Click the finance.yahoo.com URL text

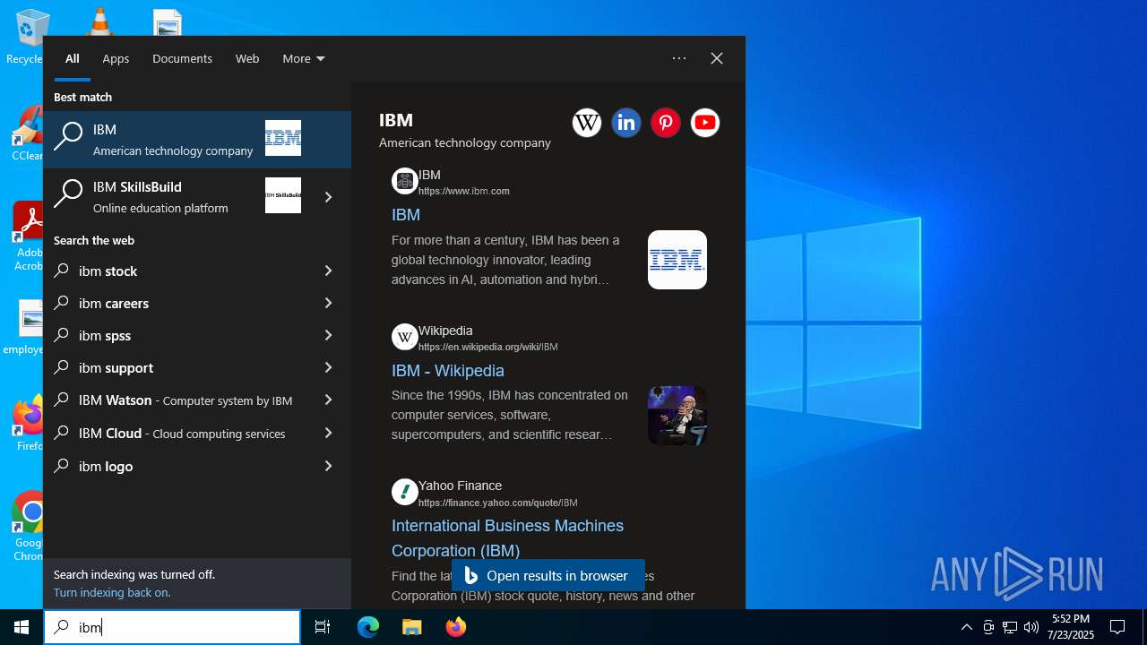pos(498,503)
